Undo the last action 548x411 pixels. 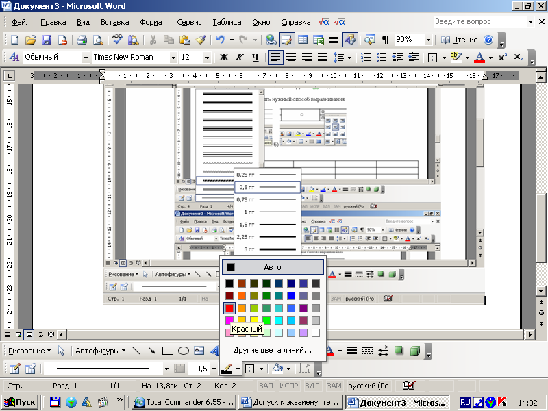click(x=220, y=40)
